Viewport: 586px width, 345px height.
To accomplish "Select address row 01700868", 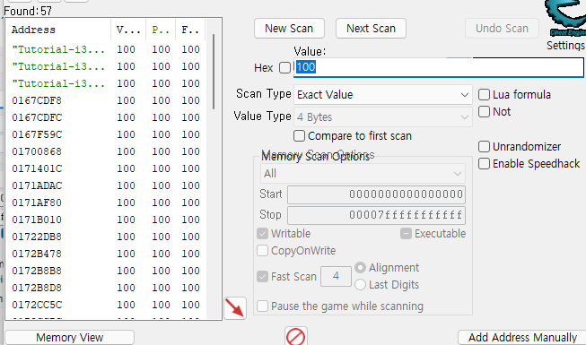I will [106, 151].
